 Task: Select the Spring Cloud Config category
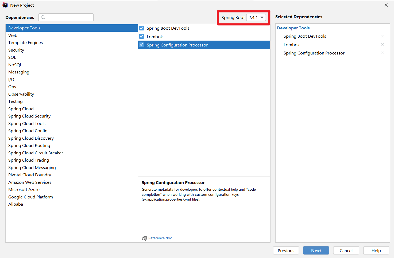(x=72, y=131)
